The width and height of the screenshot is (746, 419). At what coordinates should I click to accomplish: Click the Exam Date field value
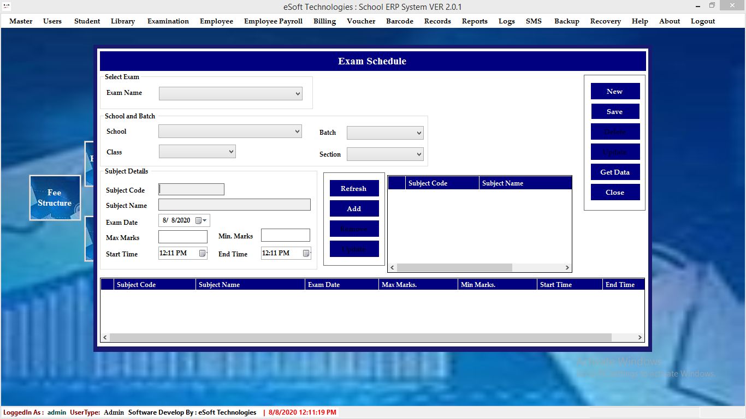(x=176, y=220)
